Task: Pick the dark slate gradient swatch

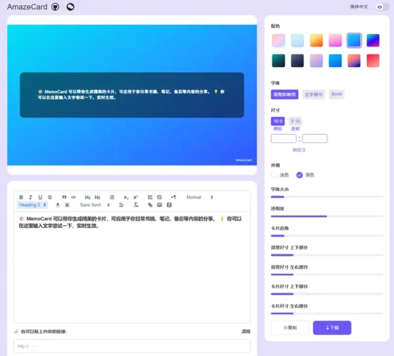Action: (x=297, y=60)
